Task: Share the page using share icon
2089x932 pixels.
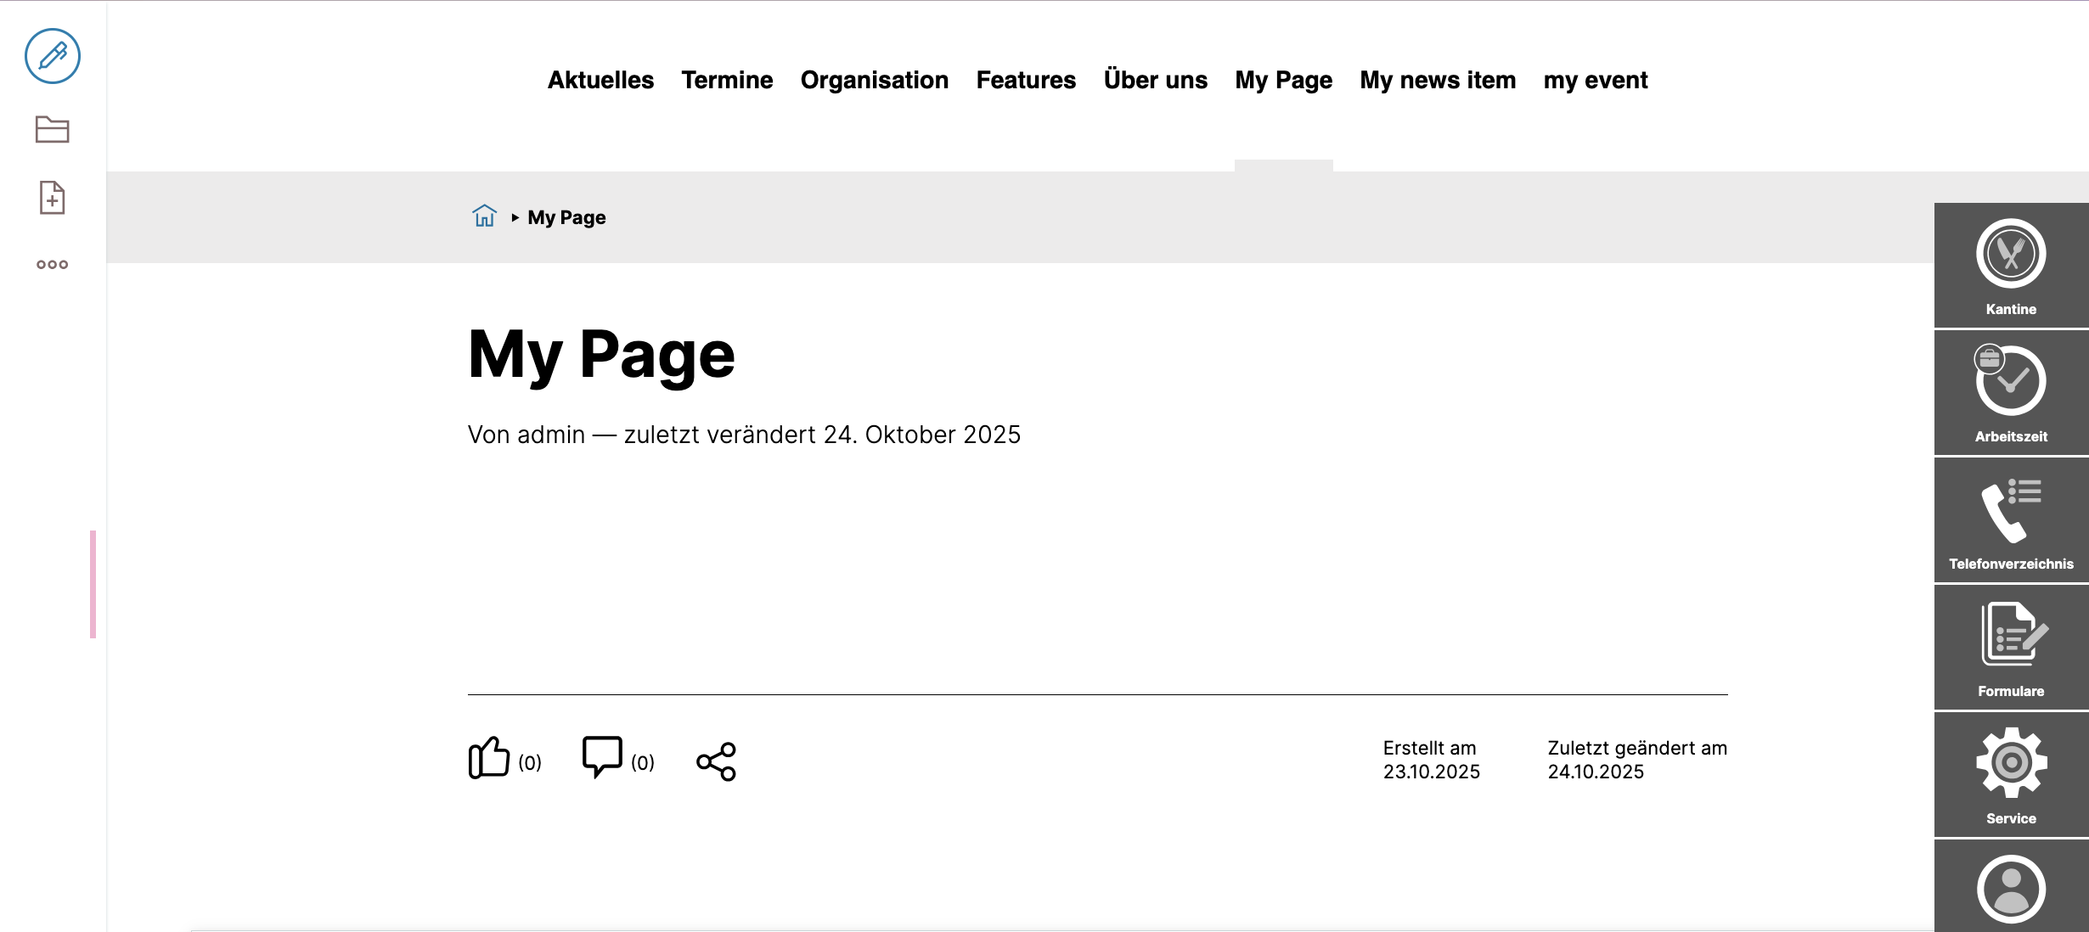Action: tap(716, 761)
